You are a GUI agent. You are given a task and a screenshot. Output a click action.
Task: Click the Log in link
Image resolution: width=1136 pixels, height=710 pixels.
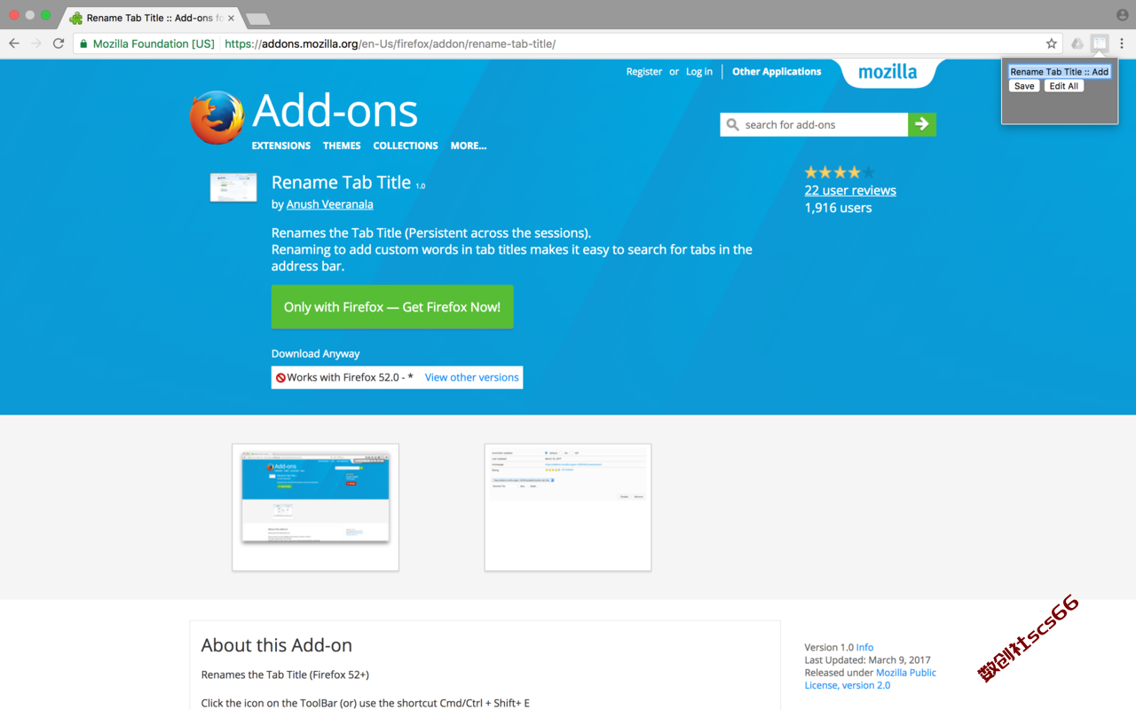point(699,72)
